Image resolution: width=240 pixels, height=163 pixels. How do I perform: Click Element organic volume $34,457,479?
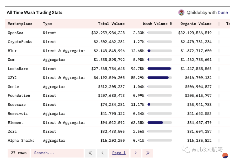[x=199, y=123]
